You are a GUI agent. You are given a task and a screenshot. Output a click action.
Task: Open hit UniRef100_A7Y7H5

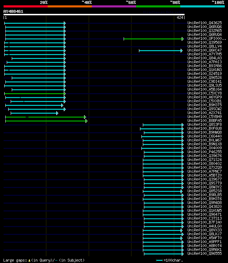pos(204,54)
